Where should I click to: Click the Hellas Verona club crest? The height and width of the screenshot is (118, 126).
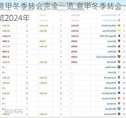coord(119,31)
